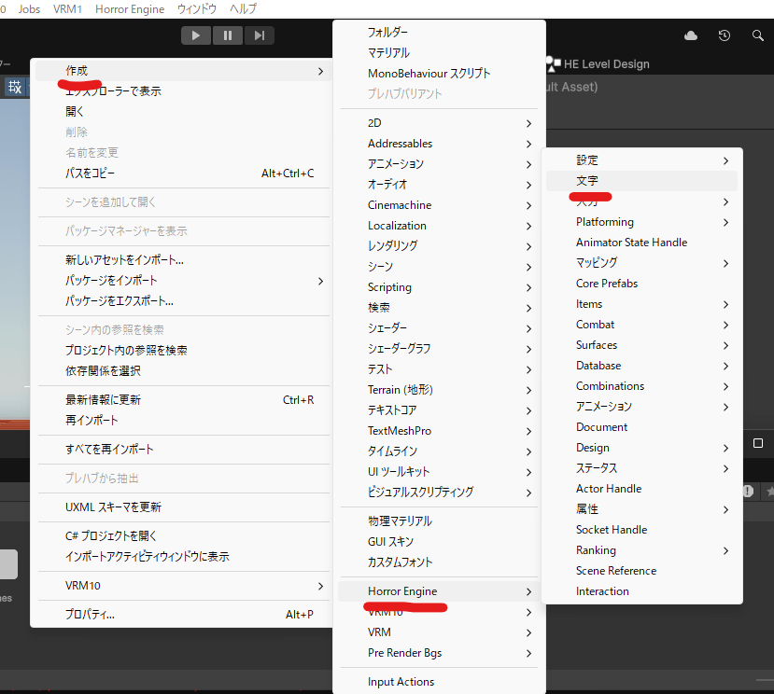Create a カスタムフォント asset
Viewport: 774px width, 694px height.
pos(440,562)
